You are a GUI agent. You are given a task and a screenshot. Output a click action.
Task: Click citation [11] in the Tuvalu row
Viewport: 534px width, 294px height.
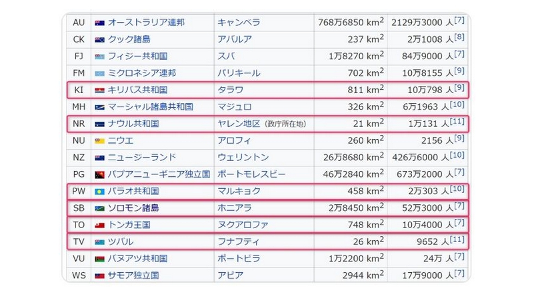click(459, 240)
